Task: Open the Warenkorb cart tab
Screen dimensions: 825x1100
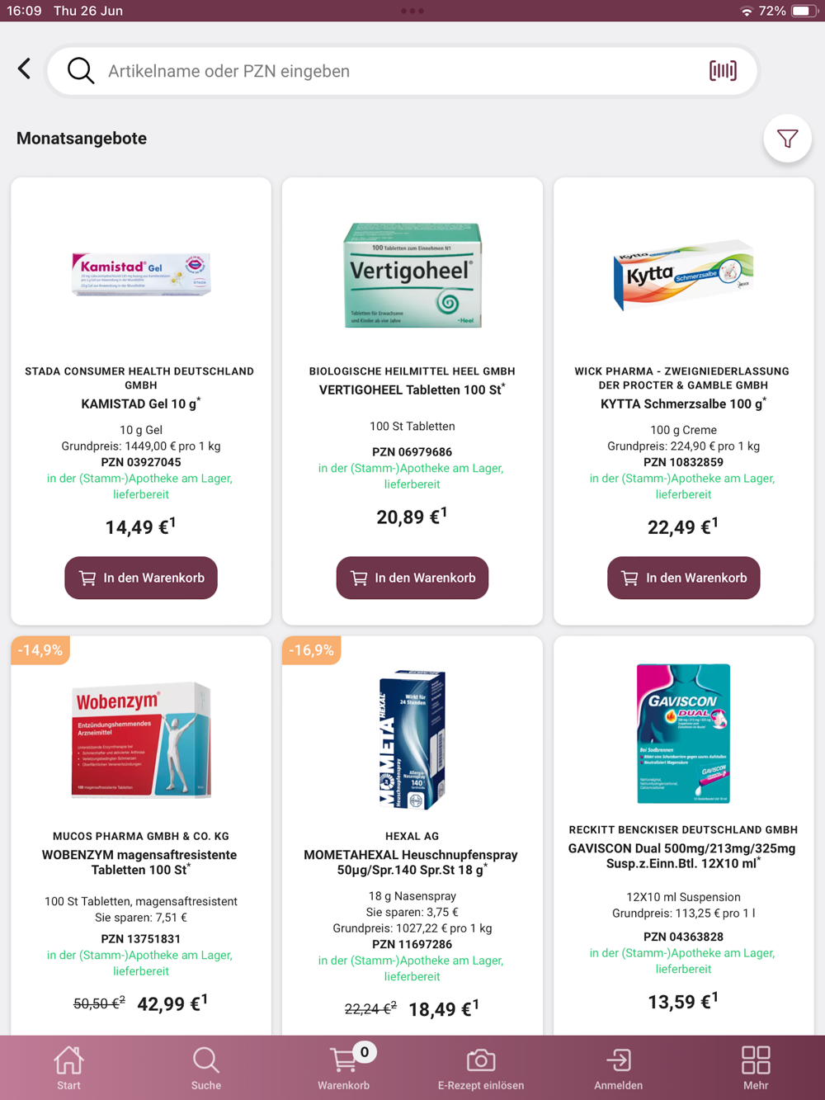Action: (x=344, y=1068)
